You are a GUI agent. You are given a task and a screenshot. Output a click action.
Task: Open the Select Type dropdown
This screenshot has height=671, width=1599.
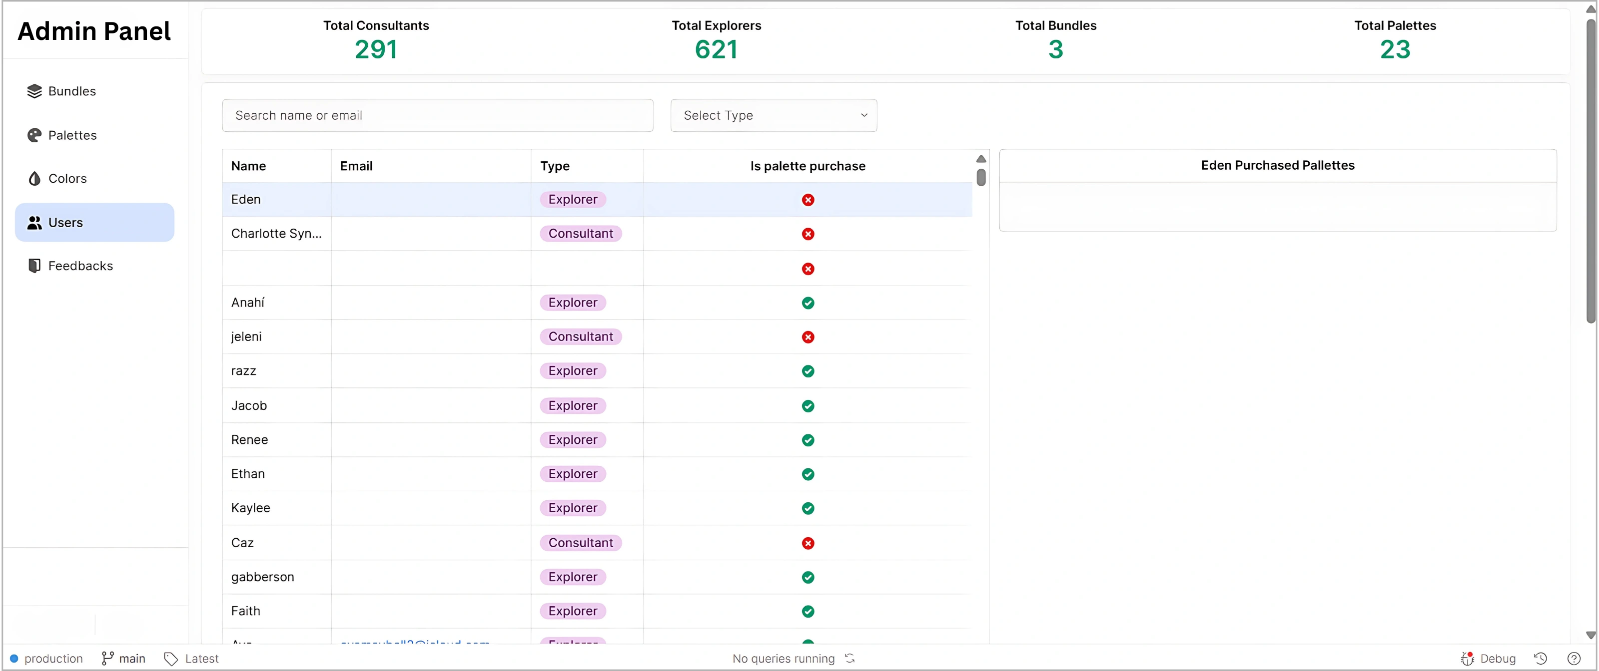[774, 115]
